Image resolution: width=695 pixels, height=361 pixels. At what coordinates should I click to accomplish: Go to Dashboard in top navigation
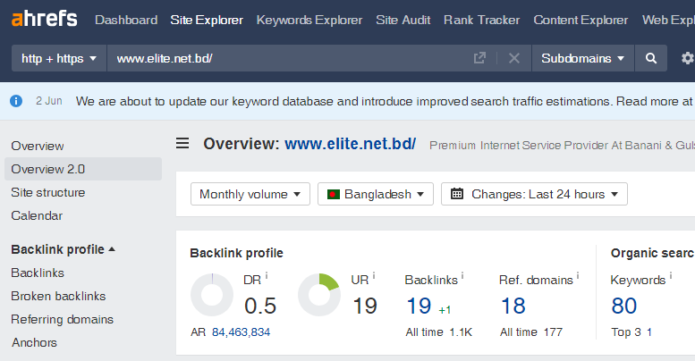click(126, 20)
